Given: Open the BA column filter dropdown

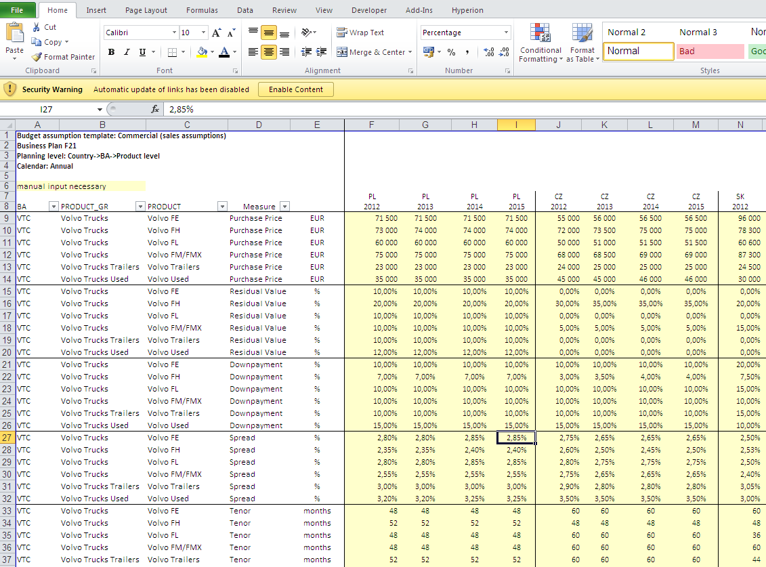Looking at the screenshot, I should coord(54,206).
